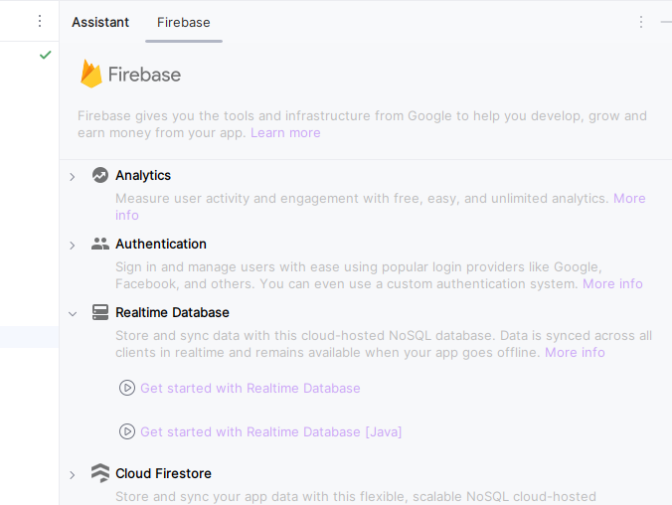
Task: Click More info link under Authentication
Action: pos(612,283)
